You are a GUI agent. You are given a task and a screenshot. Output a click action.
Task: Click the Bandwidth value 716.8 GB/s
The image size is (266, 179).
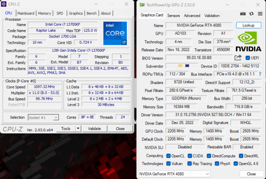[x=243, y=107]
